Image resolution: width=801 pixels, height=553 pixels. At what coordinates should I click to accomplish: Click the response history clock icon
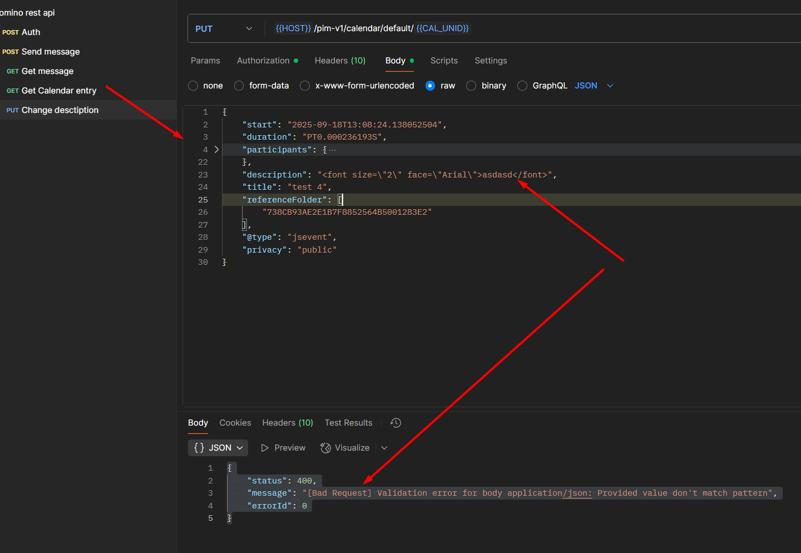[395, 423]
